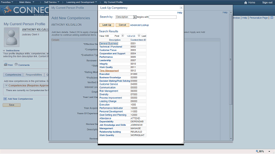The width and height of the screenshot is (275, 154).
Task: Switch to the Responsibilities tab
Action: click(x=34, y=75)
